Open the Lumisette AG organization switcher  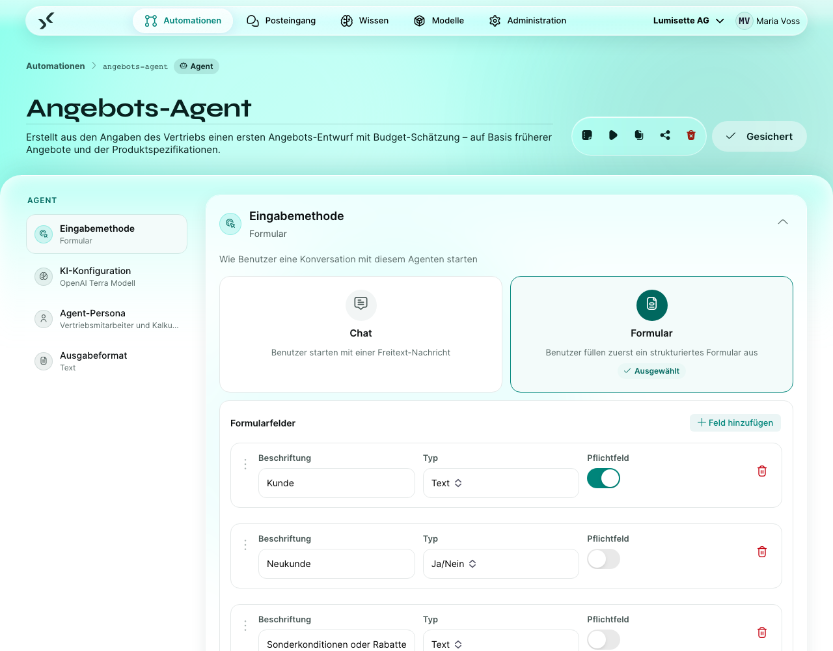coord(689,21)
